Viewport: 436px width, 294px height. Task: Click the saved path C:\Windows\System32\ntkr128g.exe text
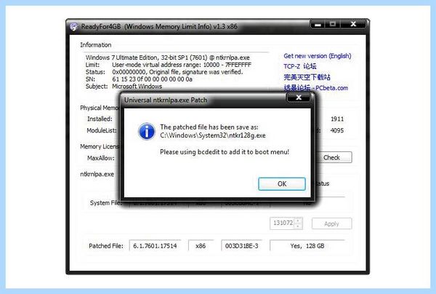coord(213,135)
